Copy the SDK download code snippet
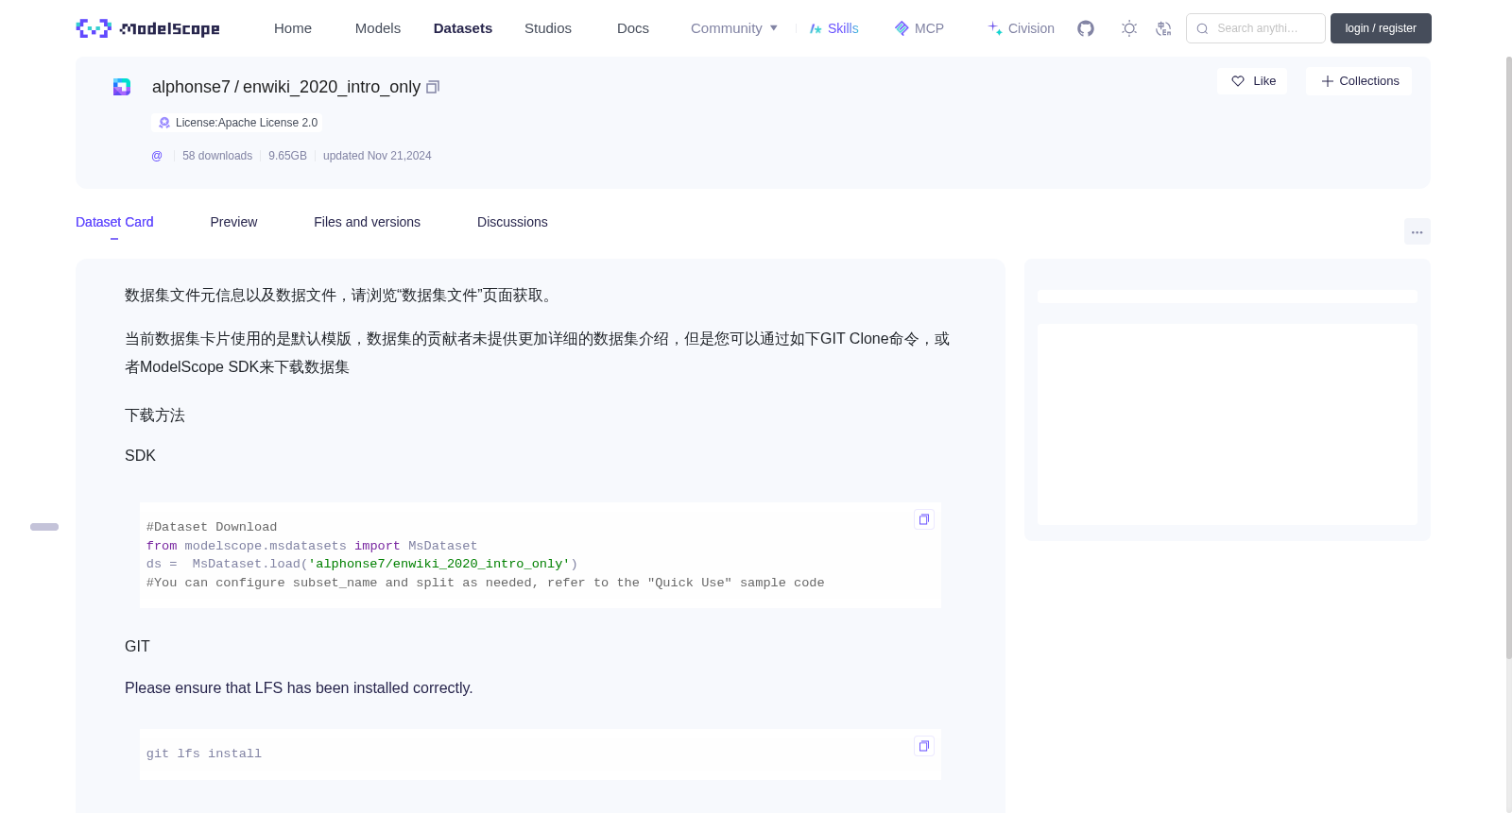This screenshot has width=1512, height=813. point(924,519)
